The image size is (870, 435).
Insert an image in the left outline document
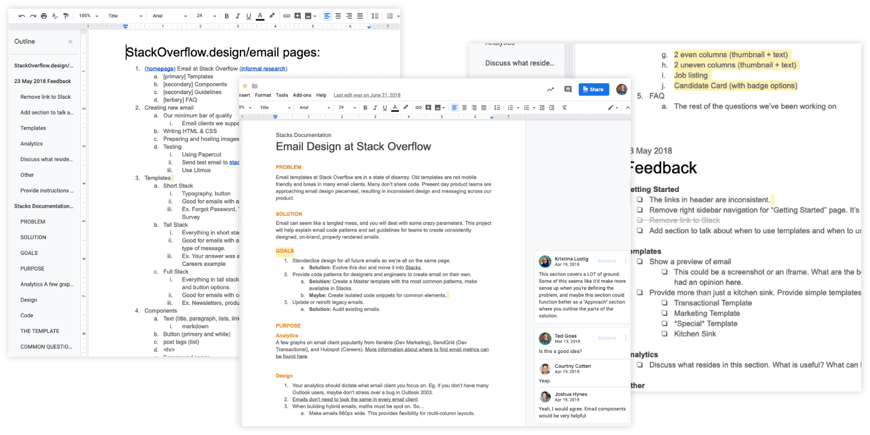[308, 16]
